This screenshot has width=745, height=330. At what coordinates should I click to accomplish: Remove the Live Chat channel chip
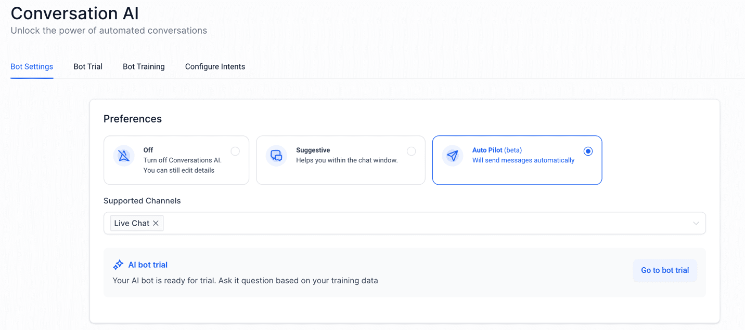156,223
